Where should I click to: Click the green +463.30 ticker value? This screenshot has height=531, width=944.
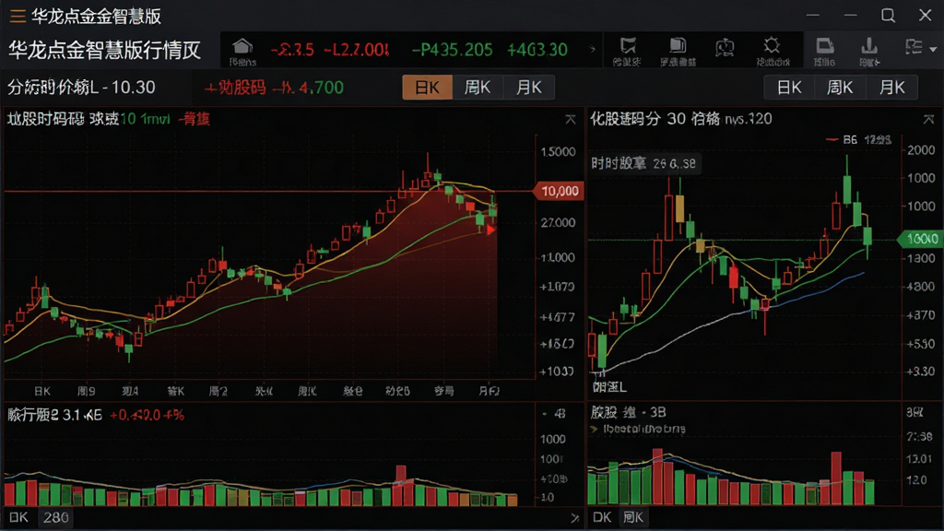(537, 50)
